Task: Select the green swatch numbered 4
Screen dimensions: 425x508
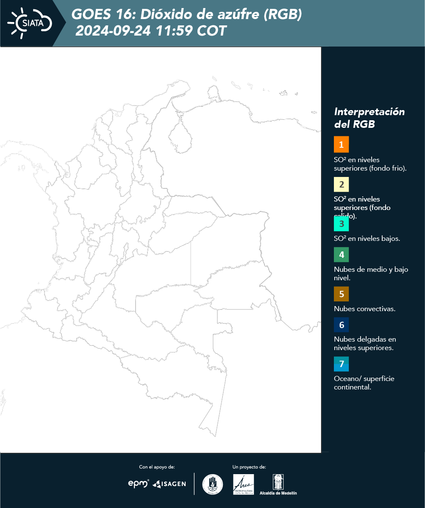Action: click(x=342, y=255)
